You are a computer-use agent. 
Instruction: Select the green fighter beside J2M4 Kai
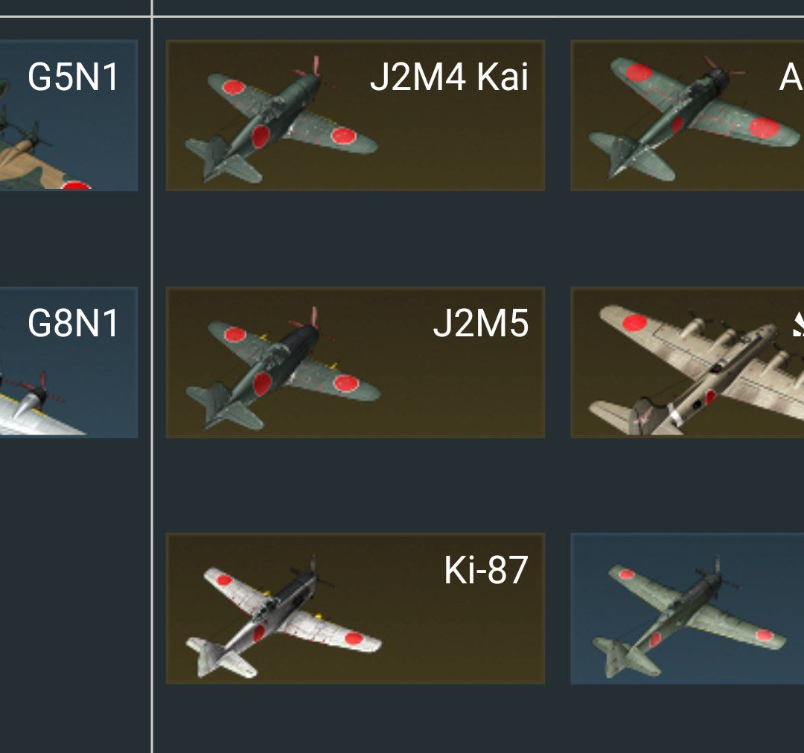693,118
